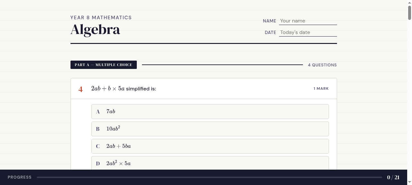Select the partially visible option D
412x185 pixels.
click(210, 163)
